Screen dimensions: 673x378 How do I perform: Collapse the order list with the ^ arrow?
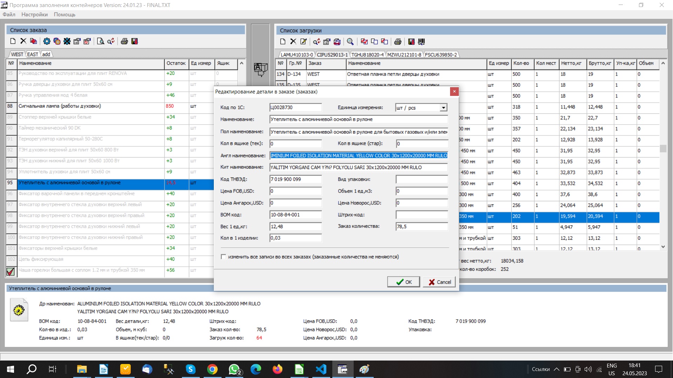241,64
